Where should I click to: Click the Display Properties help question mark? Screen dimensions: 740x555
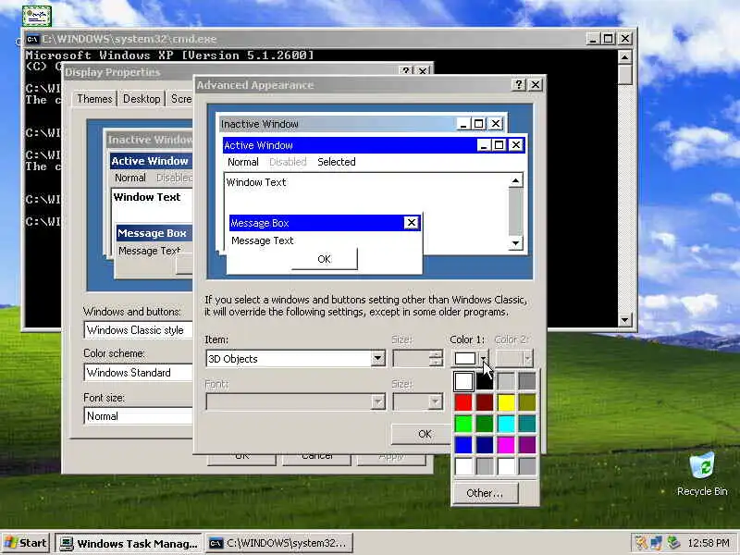pyautogui.click(x=406, y=71)
